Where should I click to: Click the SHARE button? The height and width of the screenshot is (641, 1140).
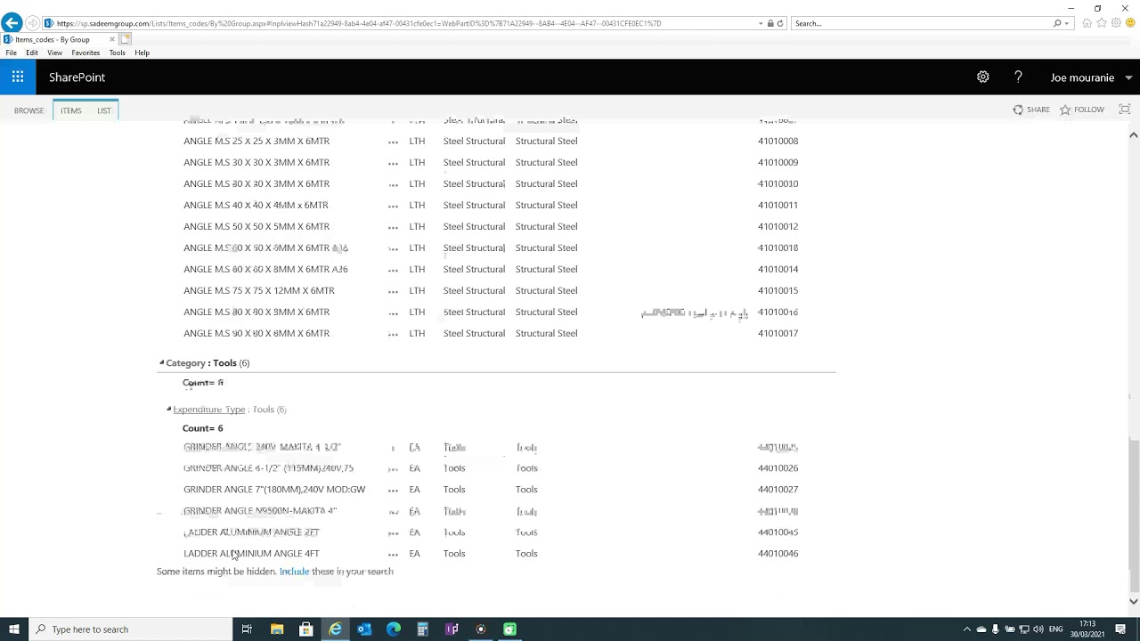point(1031,110)
